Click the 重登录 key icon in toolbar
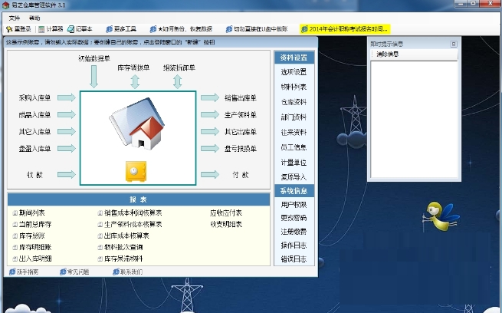 (x=9, y=29)
